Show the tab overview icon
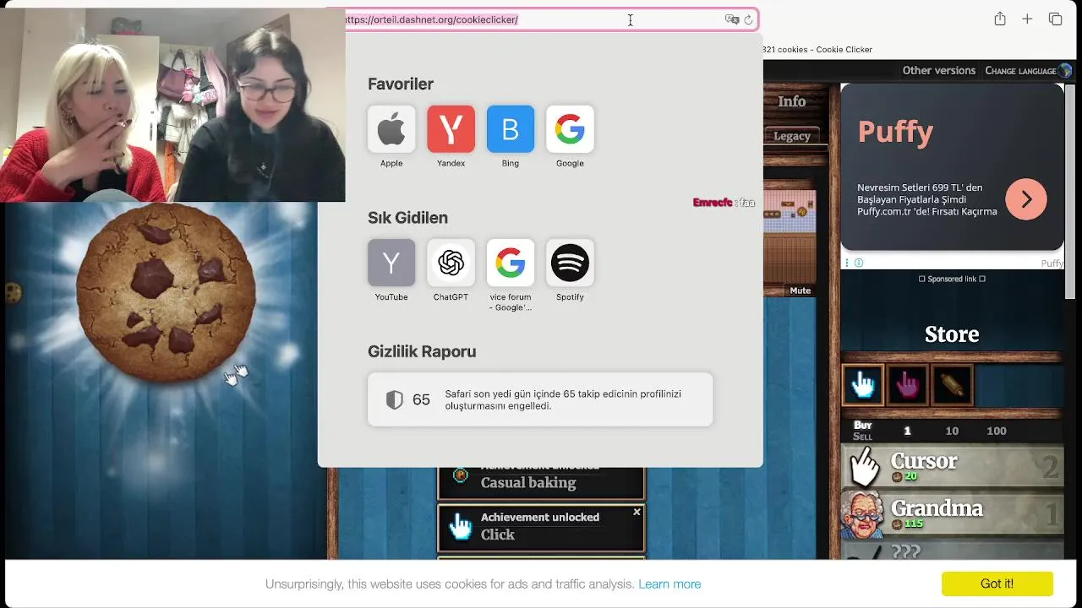 pyautogui.click(x=1055, y=19)
